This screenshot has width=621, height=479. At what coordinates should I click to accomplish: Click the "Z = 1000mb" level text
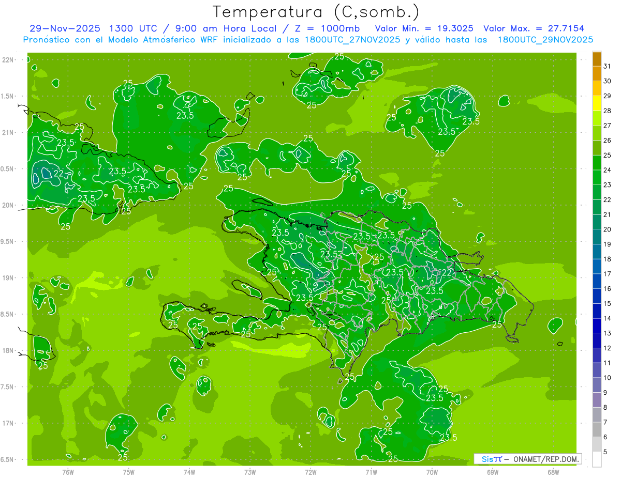(327, 28)
